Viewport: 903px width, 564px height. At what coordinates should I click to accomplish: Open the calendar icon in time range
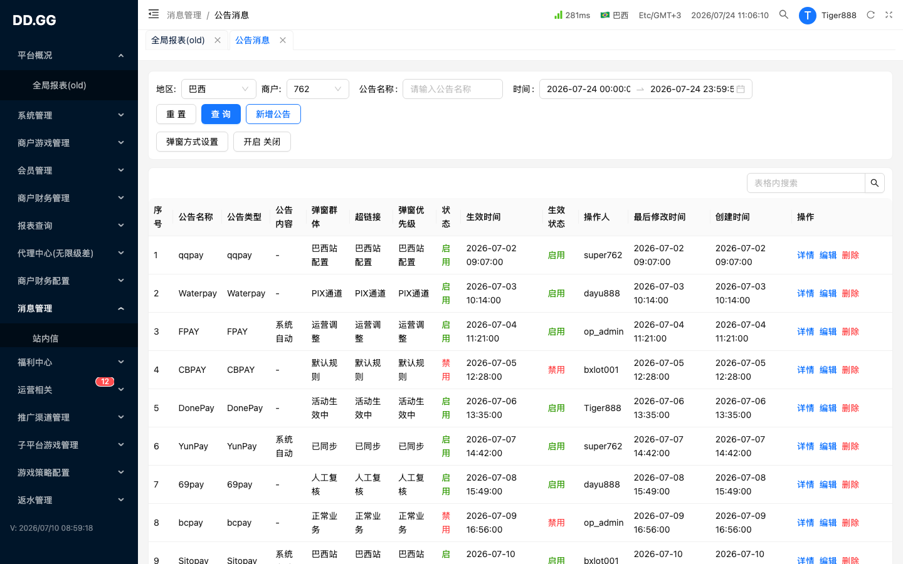click(741, 89)
